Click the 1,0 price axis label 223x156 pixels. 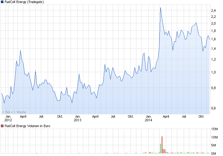pyautogui.click(x=213, y=72)
